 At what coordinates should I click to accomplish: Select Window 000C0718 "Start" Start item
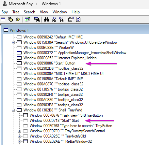[x=54, y=121]
